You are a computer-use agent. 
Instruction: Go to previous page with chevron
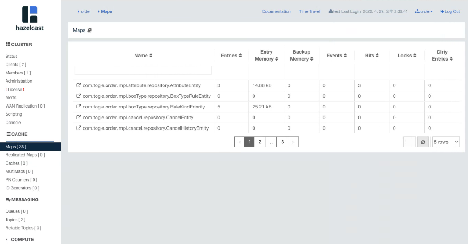(x=239, y=142)
